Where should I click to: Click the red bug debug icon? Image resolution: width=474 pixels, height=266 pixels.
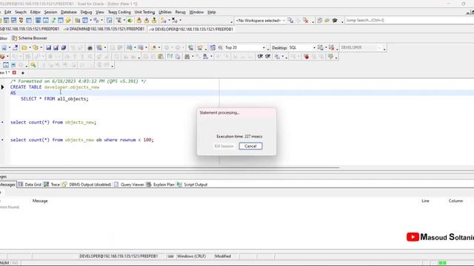tap(306, 56)
